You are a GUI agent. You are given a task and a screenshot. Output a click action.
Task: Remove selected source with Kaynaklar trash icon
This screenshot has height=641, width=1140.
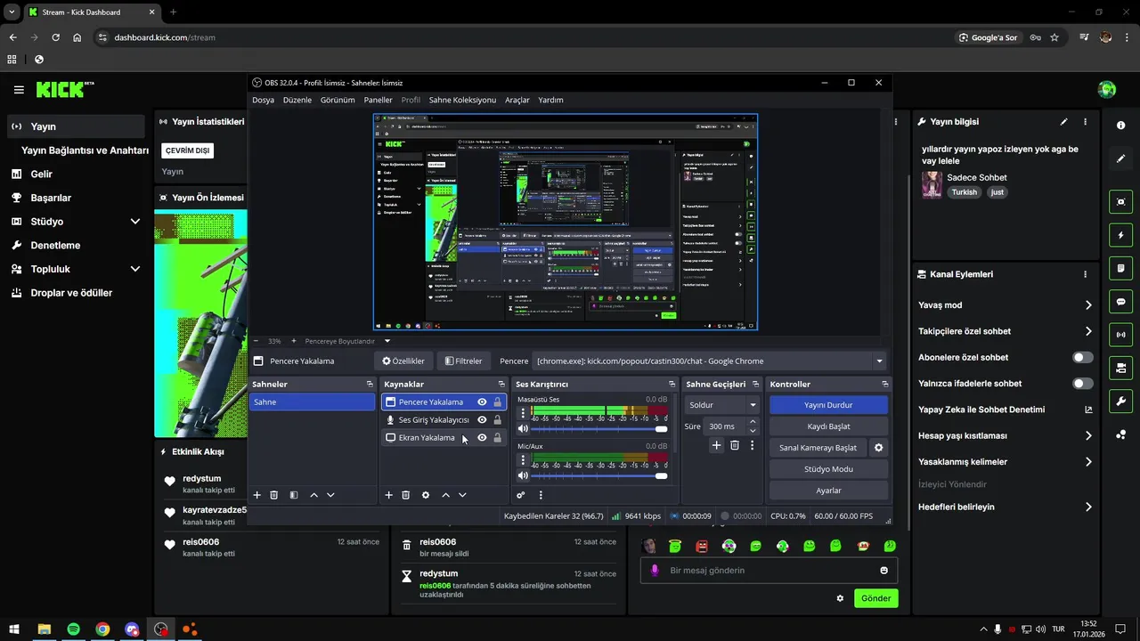(405, 495)
